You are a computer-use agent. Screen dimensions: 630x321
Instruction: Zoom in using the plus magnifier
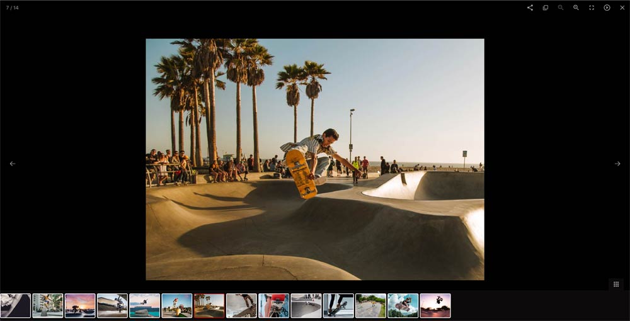point(576,8)
